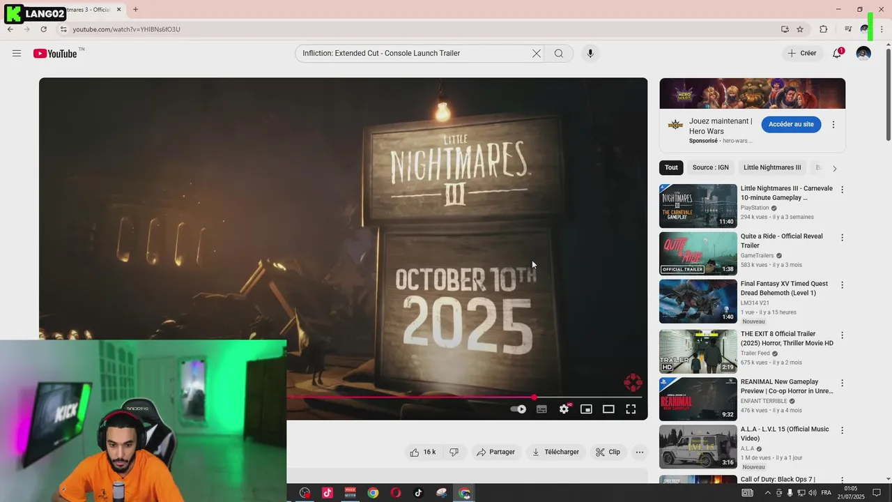Start voice search with the microphone icon
Screen dimensions: 892x502
click(x=590, y=54)
